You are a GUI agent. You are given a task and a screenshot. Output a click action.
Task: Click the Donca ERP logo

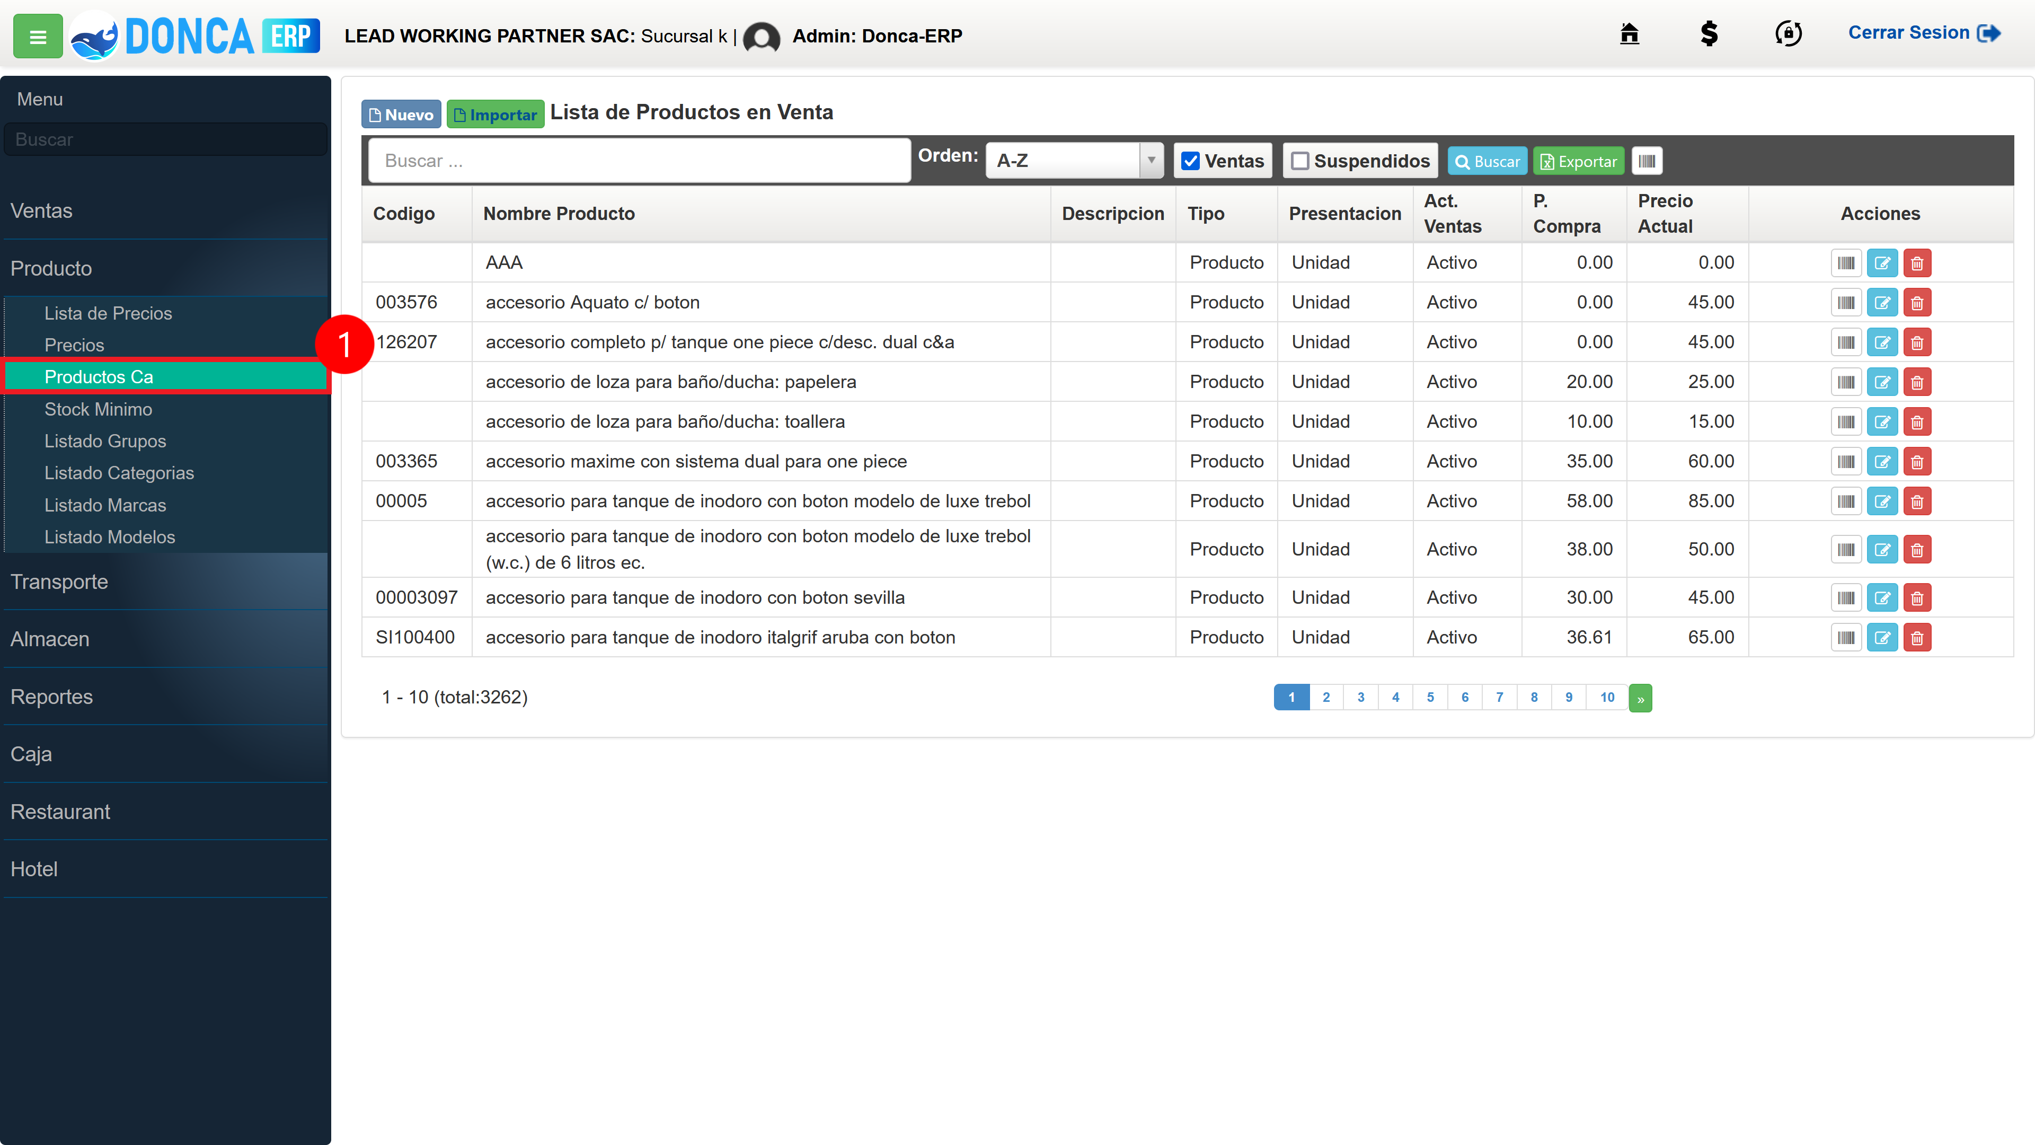(x=195, y=37)
